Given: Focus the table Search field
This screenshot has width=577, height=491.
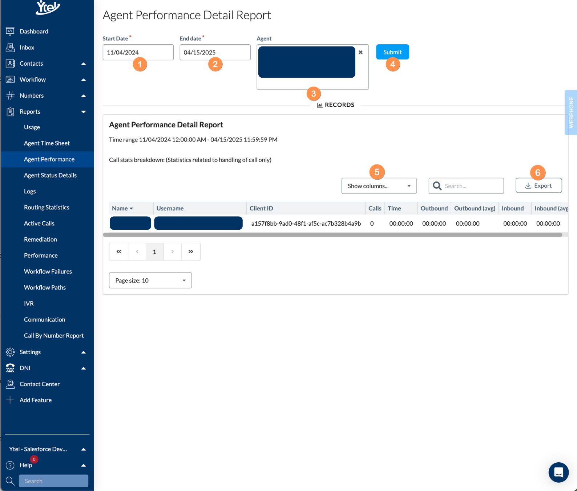Looking at the screenshot, I should point(466,186).
